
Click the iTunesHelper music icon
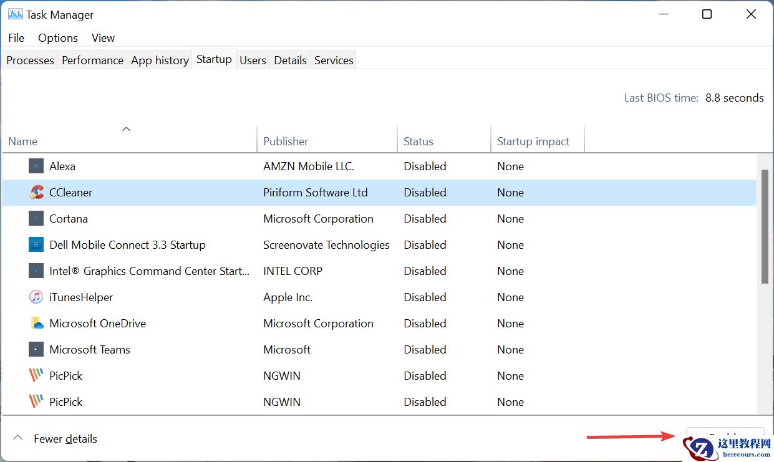[36, 297]
